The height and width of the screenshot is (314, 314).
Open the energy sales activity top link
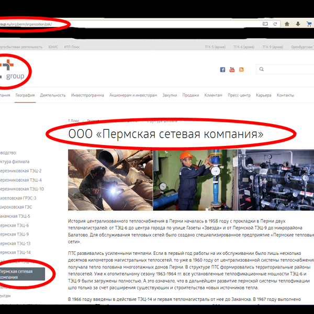point(21,47)
